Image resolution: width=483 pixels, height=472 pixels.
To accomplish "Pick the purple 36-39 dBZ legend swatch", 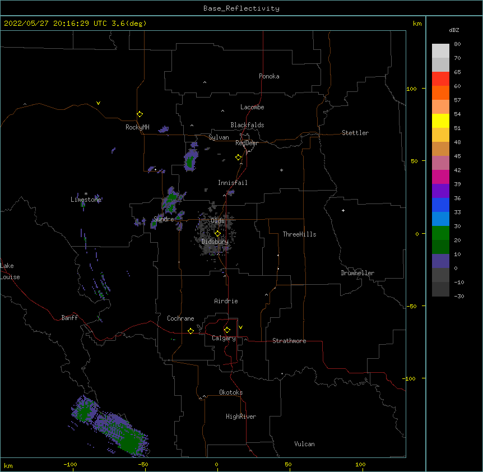I will [x=440, y=191].
